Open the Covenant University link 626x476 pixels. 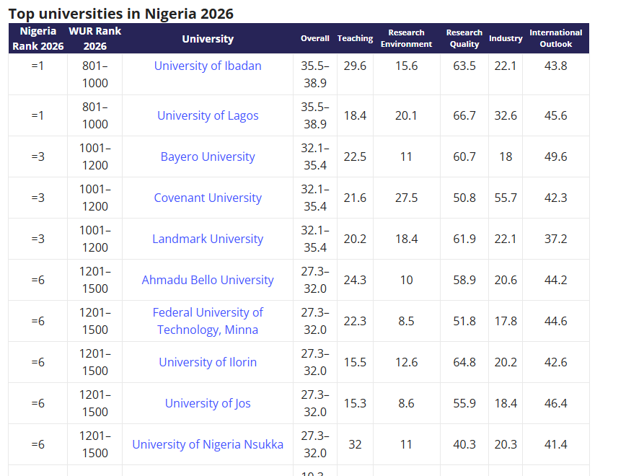click(208, 198)
